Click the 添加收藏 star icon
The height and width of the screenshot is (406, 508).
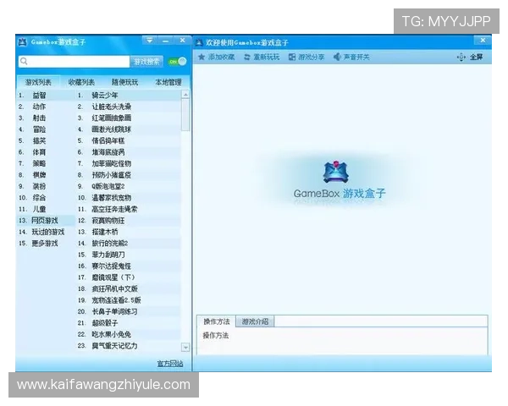202,57
